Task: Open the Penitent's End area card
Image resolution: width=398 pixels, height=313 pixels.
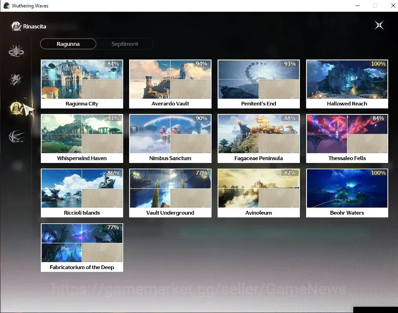Action: pos(259,84)
